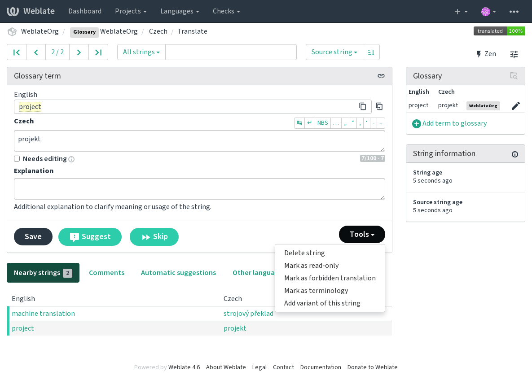Screen dimensions: 532x384
Task: Expand the Checks dropdown menu
Action: pyautogui.click(x=226, y=11)
